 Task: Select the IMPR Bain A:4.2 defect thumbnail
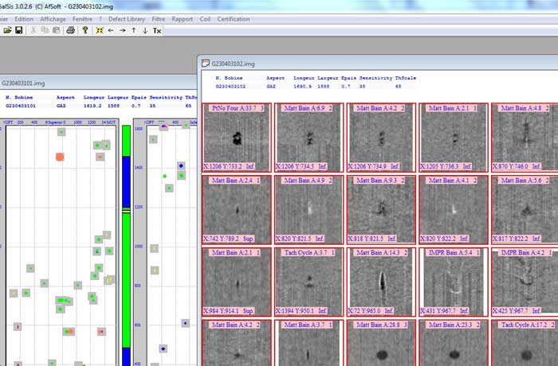[525, 282]
